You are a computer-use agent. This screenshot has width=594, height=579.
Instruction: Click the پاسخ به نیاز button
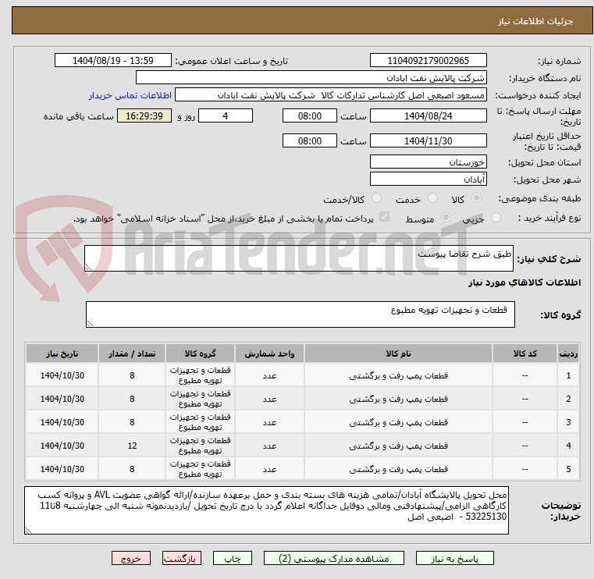(x=454, y=558)
